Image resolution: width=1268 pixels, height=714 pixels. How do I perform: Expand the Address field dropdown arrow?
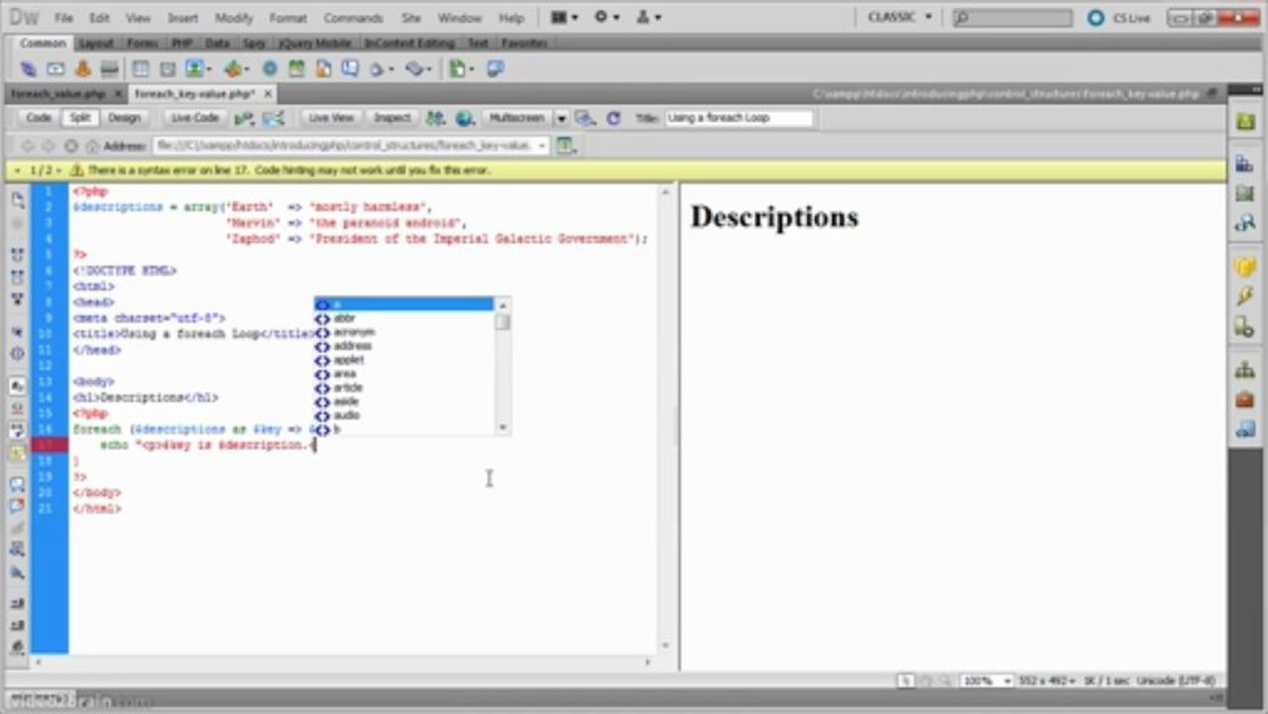[x=541, y=146]
